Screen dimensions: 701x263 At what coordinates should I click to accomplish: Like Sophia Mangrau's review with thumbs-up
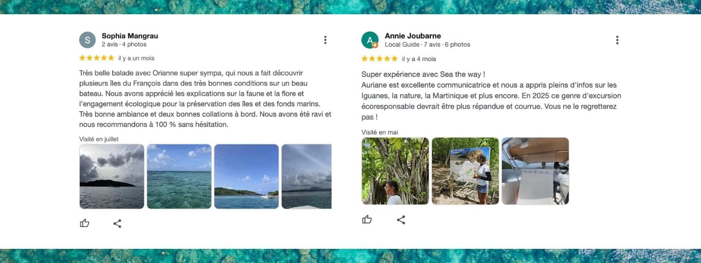(85, 223)
